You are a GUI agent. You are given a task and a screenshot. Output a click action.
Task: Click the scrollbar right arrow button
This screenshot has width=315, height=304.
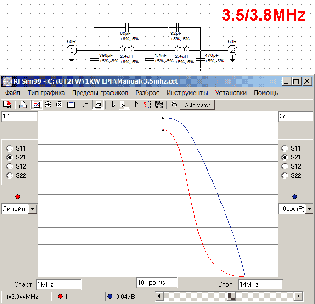(x=298, y=296)
